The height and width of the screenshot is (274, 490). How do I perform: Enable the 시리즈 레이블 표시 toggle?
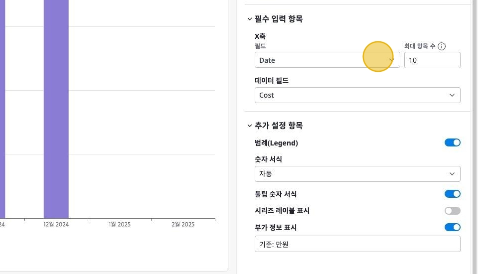pyautogui.click(x=452, y=211)
